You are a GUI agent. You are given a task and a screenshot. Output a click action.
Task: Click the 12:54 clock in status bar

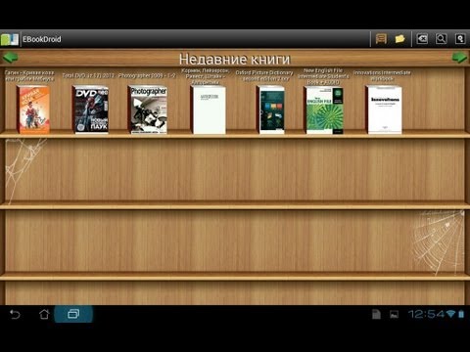point(426,314)
